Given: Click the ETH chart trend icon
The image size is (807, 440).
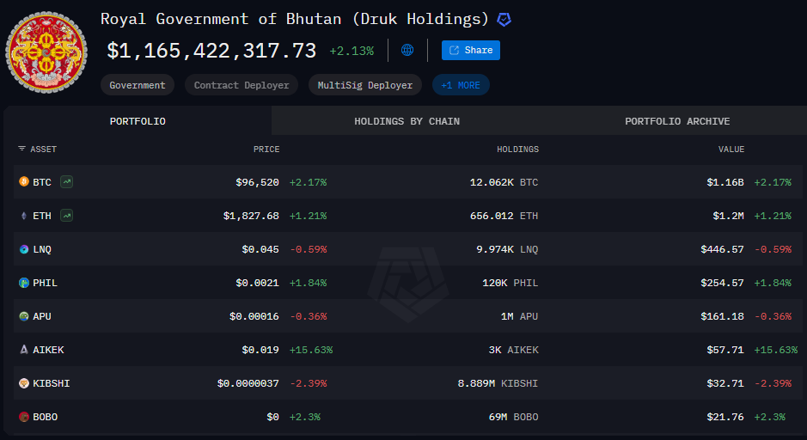Looking at the screenshot, I should coord(66,216).
